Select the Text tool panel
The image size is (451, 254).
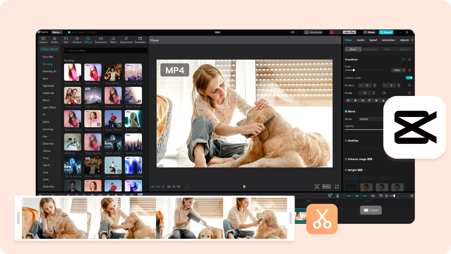66,40
